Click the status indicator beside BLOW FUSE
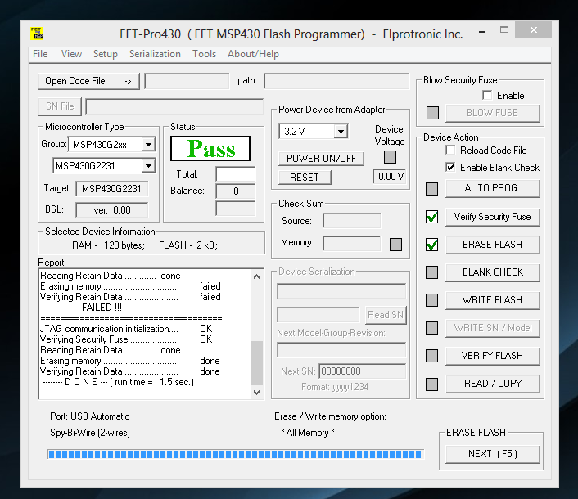The image size is (578, 499). click(x=432, y=113)
